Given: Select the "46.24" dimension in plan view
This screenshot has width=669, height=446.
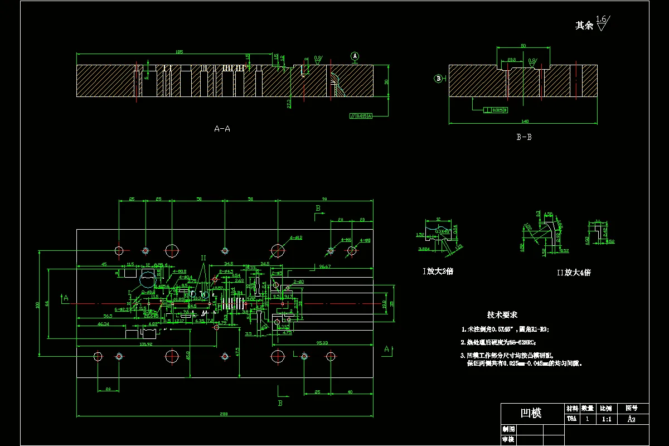Looking at the screenshot, I should (x=104, y=324).
